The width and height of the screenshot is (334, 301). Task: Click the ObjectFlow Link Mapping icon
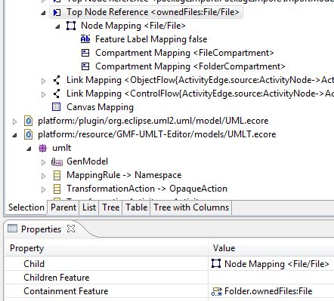[x=57, y=80]
